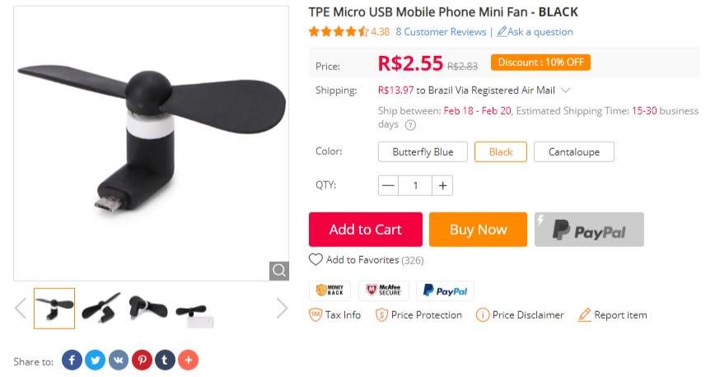Add to Favorites heart icon
This screenshot has height=377, width=715.
point(315,259)
